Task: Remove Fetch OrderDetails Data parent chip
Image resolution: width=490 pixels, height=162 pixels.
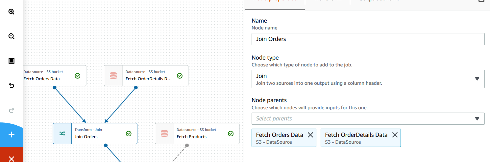Action: (x=395, y=135)
